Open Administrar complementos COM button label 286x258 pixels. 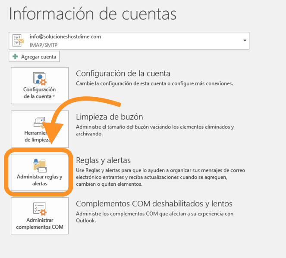39,224
